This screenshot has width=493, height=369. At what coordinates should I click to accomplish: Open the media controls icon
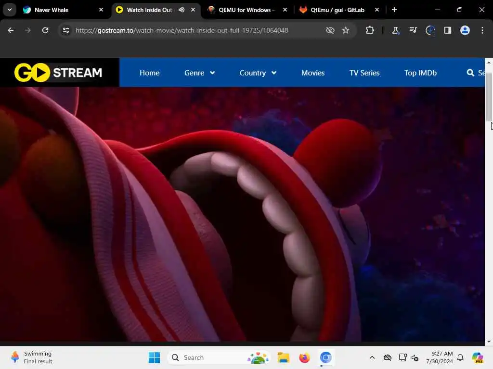(413, 30)
